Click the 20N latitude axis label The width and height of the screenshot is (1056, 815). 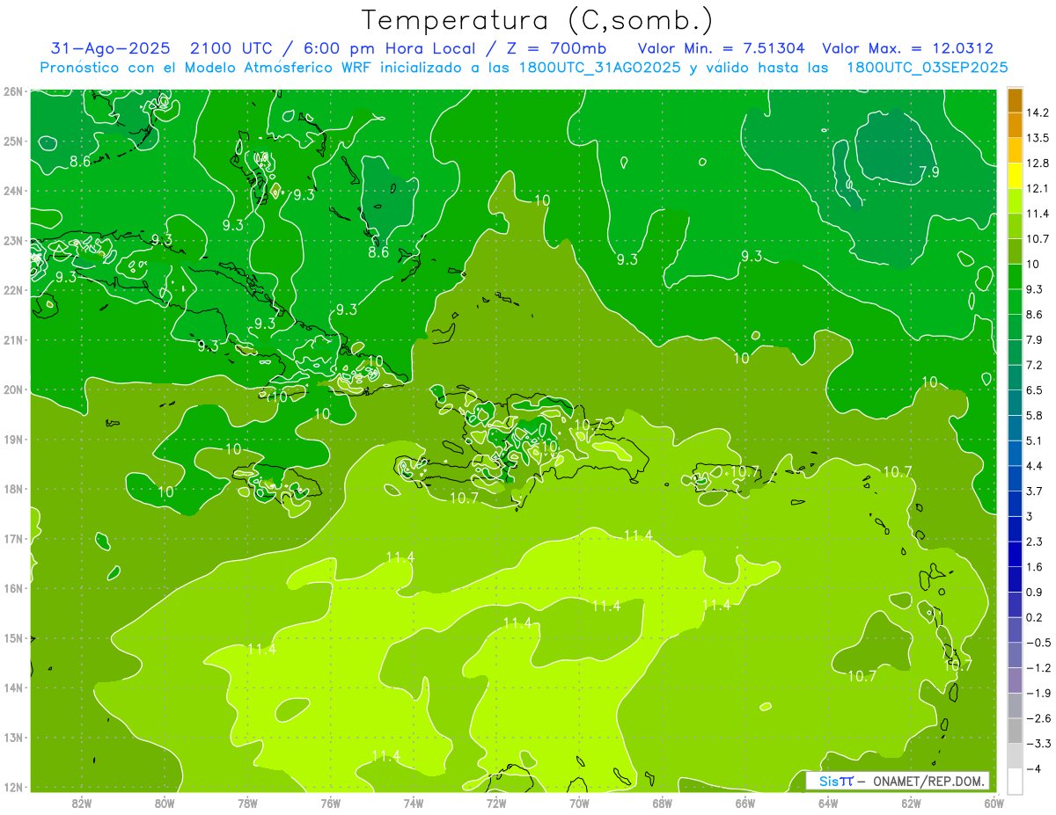coord(12,389)
